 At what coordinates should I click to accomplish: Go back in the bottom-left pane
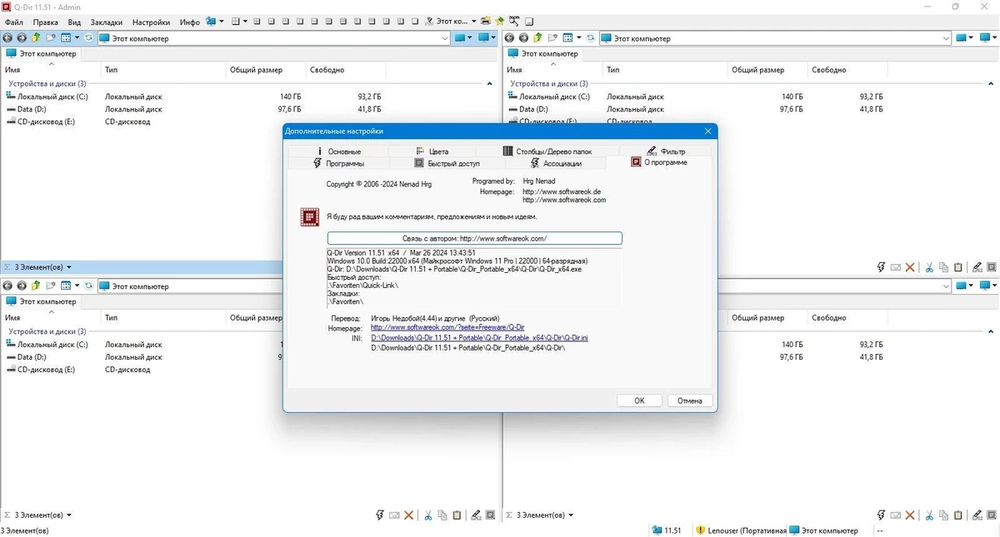click(x=8, y=286)
